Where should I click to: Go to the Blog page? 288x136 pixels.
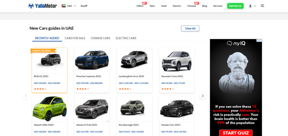coord(205,6)
